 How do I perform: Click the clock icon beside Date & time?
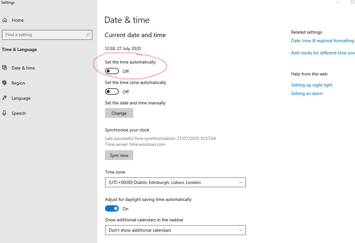(x=5, y=68)
